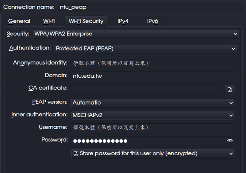Click the "CA certificate" label text
Image resolution: width=246 pixels, height=173 pixels.
[48, 88]
